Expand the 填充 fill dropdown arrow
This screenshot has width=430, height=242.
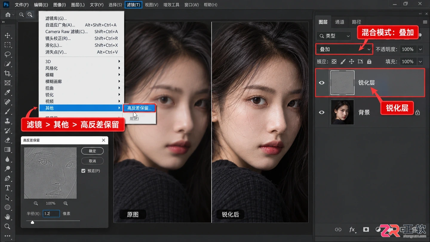[x=420, y=62]
